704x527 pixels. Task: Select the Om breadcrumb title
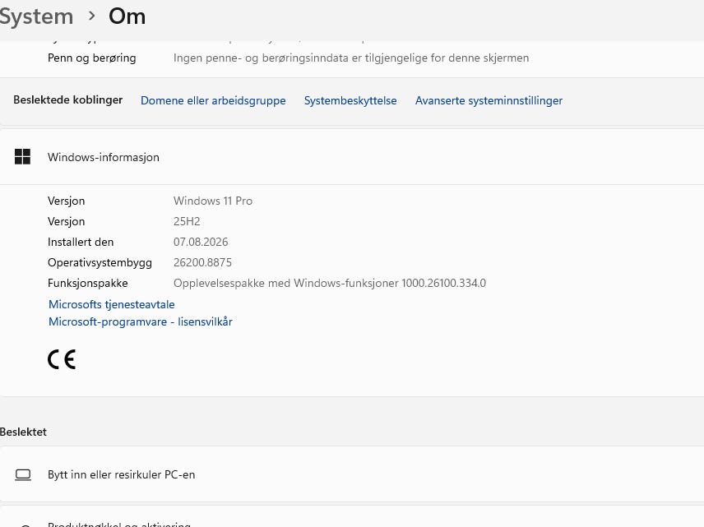click(x=127, y=16)
